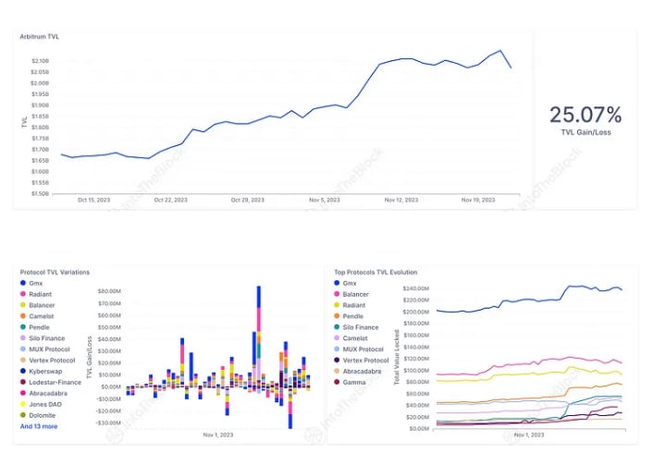Click the Top Protocols TVL Evolution heading
Viewport: 653px width, 453px height.
click(x=376, y=272)
